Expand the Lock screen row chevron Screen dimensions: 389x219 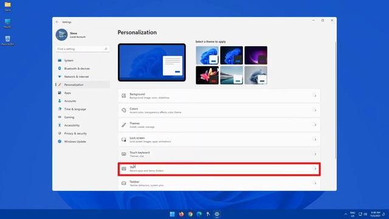[315, 139]
